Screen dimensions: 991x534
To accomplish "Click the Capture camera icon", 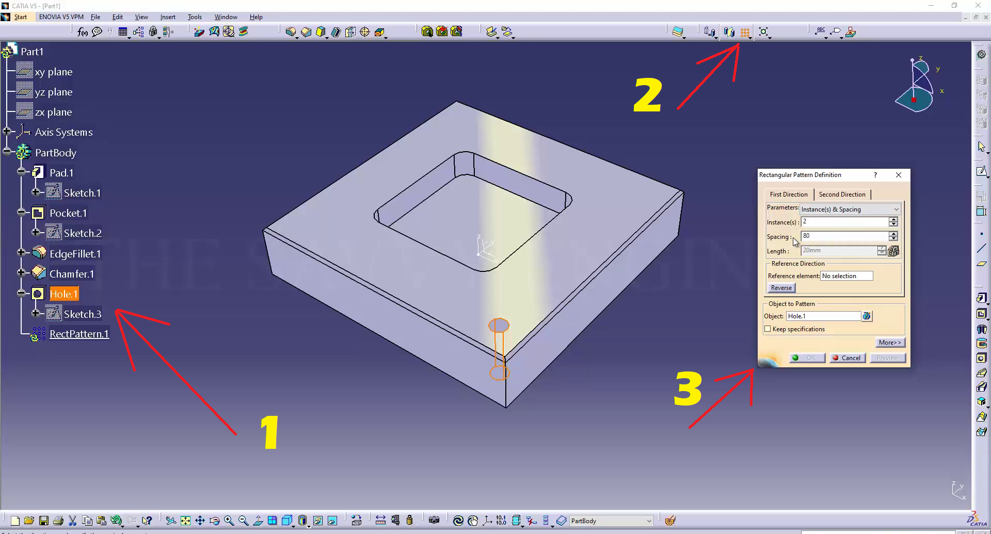I will [x=434, y=521].
